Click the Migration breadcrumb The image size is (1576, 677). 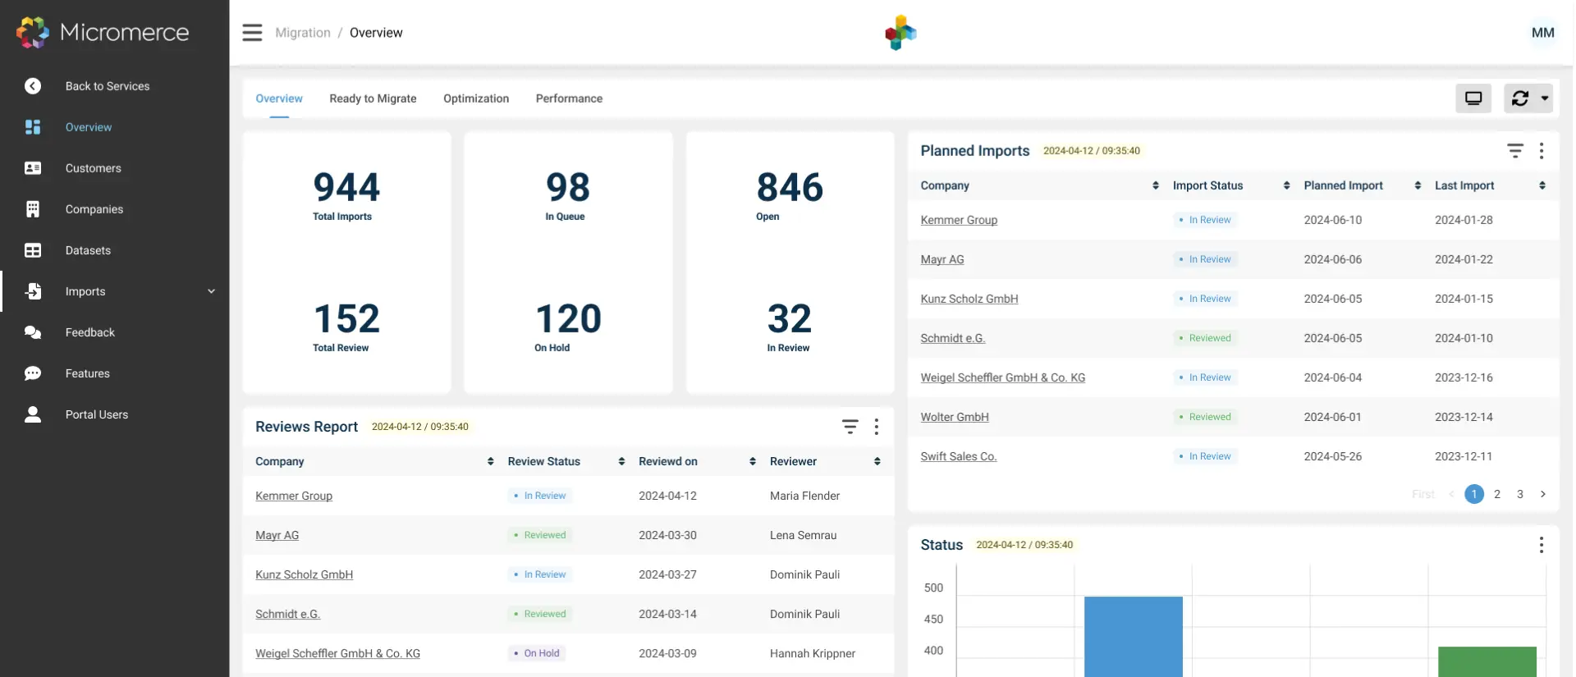point(303,33)
